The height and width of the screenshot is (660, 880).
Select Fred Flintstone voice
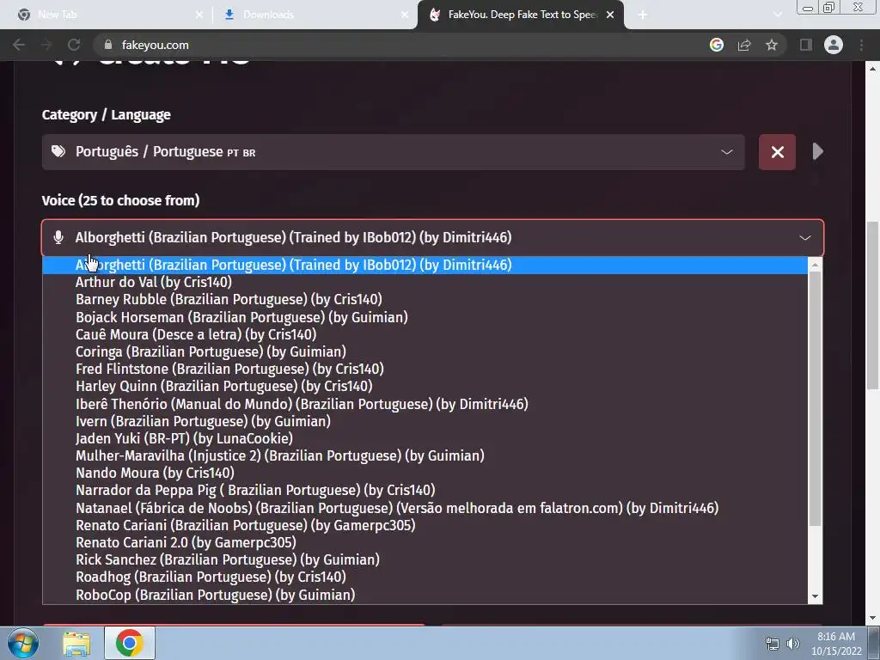[425, 370]
